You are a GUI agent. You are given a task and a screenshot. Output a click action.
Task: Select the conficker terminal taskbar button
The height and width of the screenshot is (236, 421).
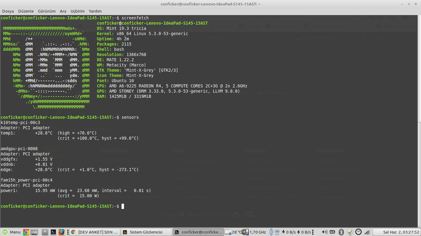(198, 232)
